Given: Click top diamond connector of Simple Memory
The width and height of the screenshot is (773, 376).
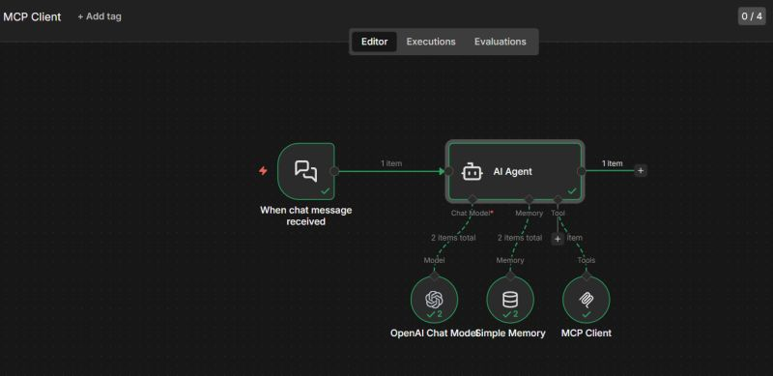Looking at the screenshot, I should pyautogui.click(x=510, y=275).
